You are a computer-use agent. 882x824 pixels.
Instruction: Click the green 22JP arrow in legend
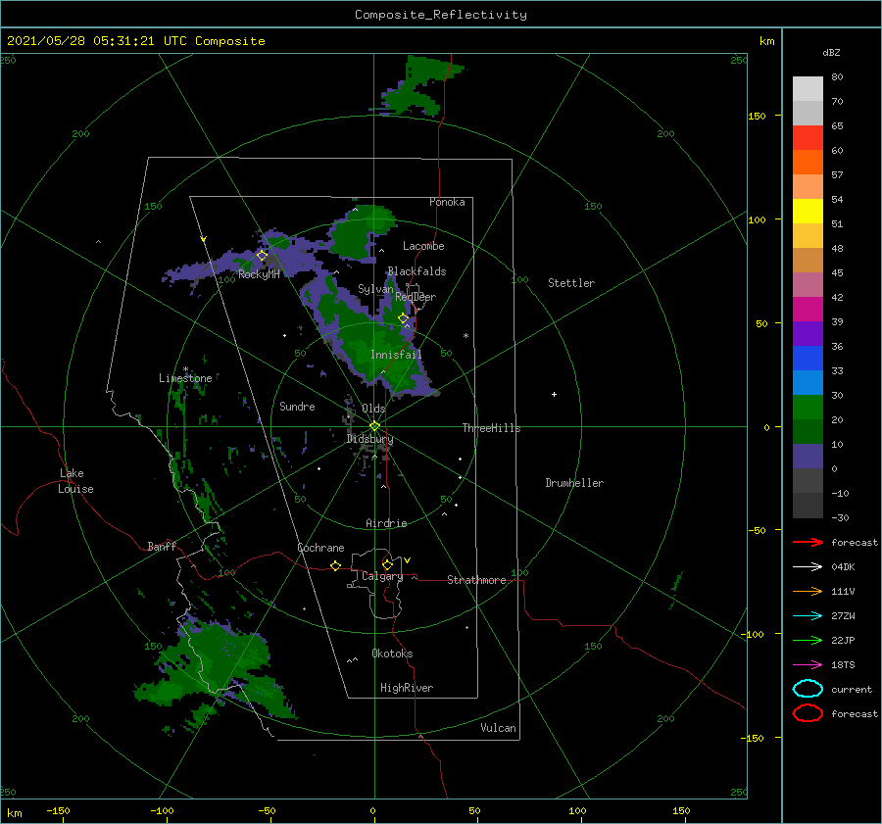click(x=808, y=640)
